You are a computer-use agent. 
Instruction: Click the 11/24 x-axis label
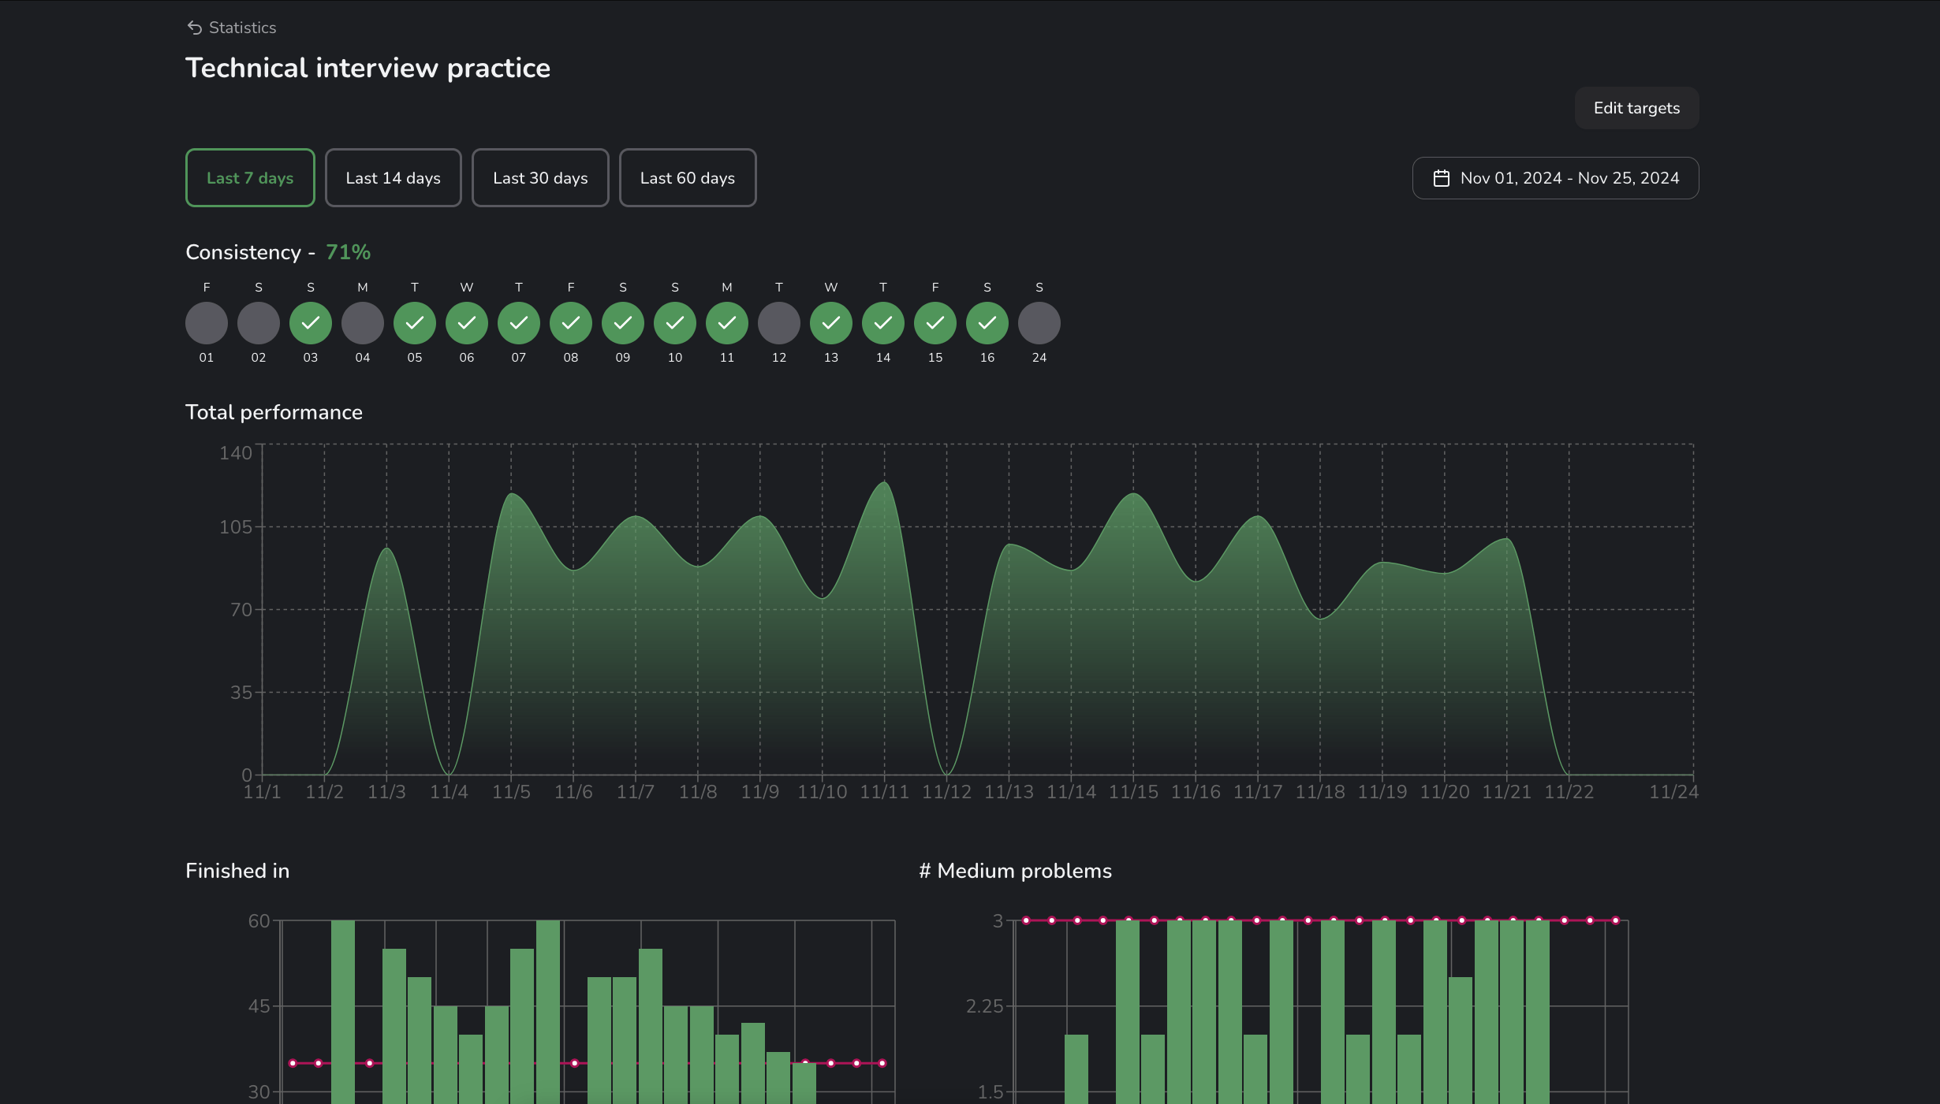(x=1673, y=792)
